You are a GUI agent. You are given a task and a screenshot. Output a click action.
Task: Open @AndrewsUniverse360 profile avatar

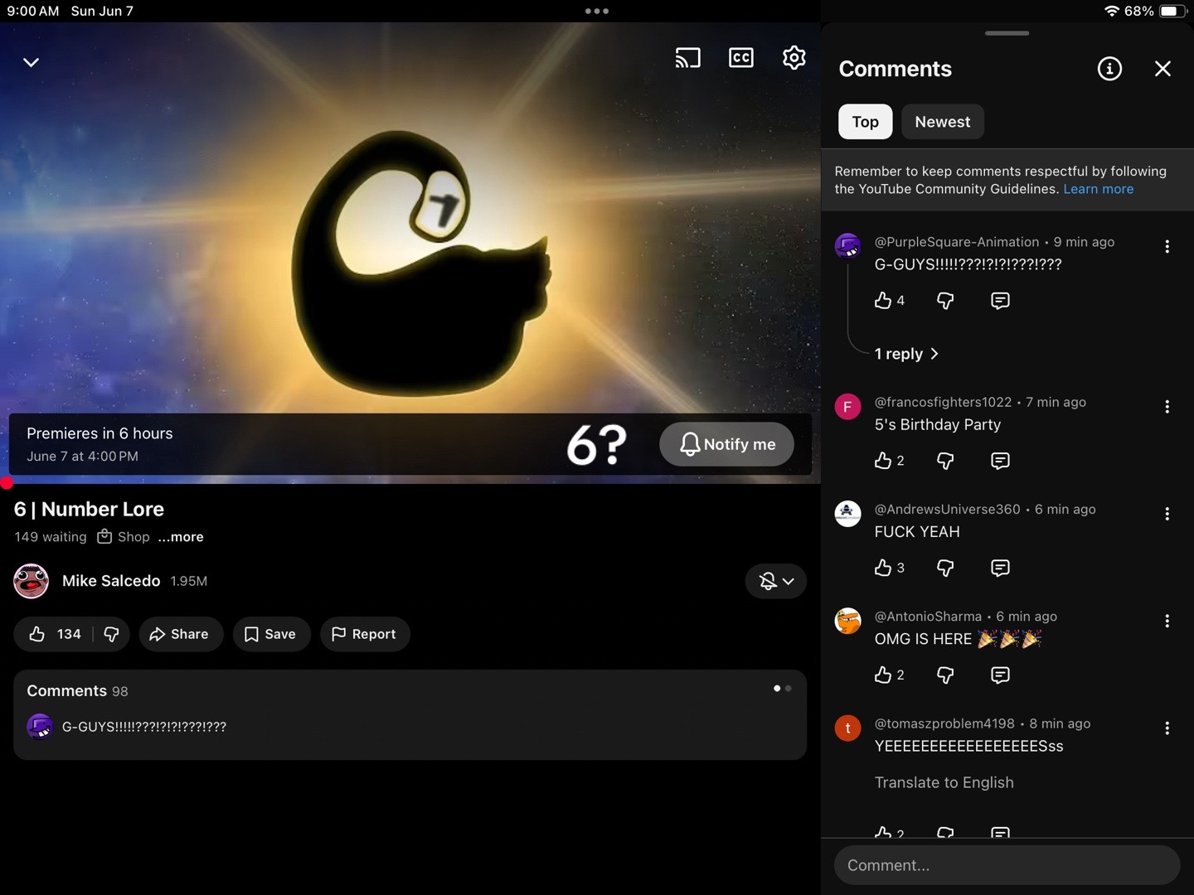coord(847,514)
